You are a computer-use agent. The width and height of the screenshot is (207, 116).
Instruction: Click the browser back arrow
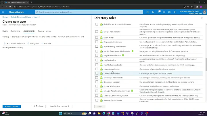pyautogui.click(x=2, y=7)
